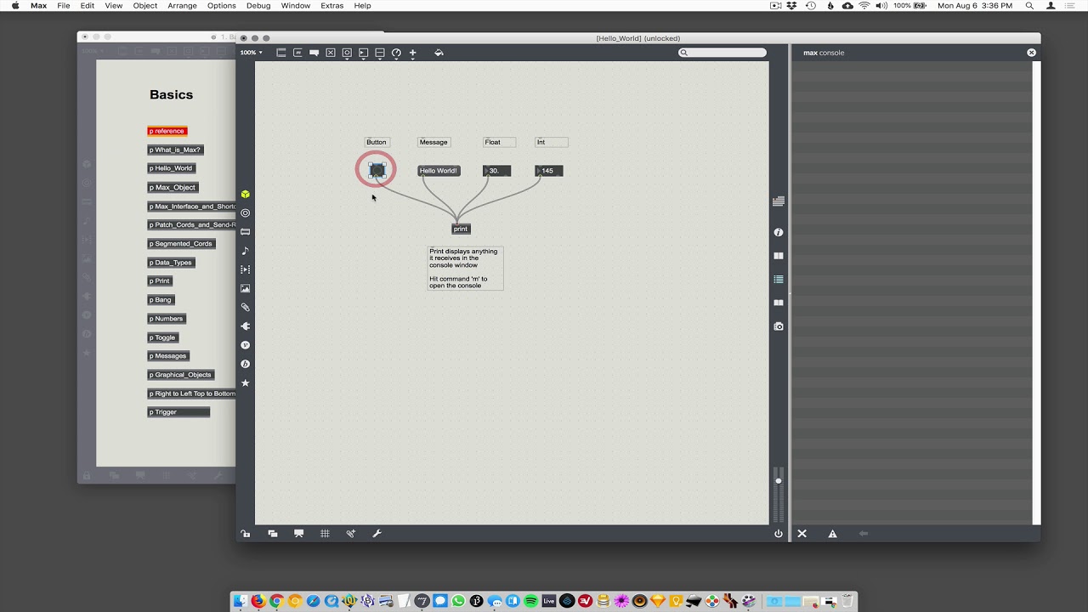Open the inspector 'i' icon in the right sidebar

[779, 232]
